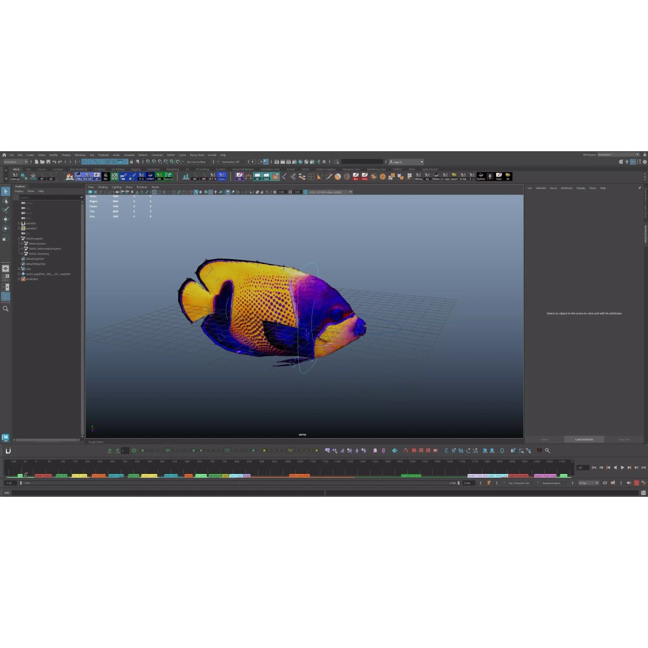Play the animation backward
The width and height of the screenshot is (648, 648).
(x=616, y=467)
